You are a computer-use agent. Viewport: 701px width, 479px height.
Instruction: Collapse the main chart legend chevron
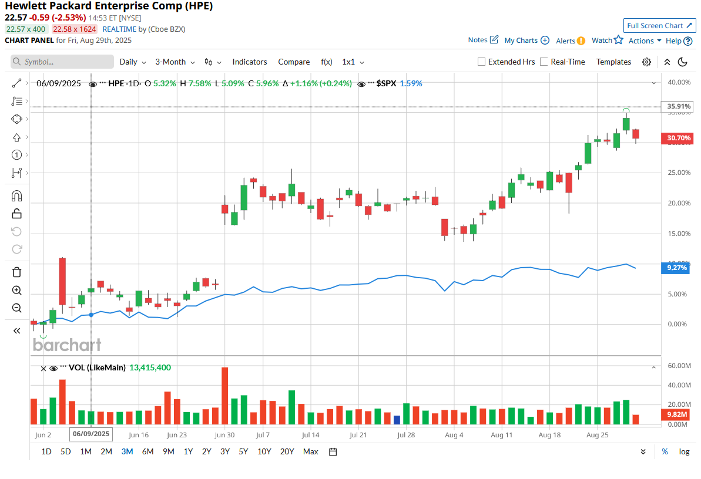pos(653,83)
